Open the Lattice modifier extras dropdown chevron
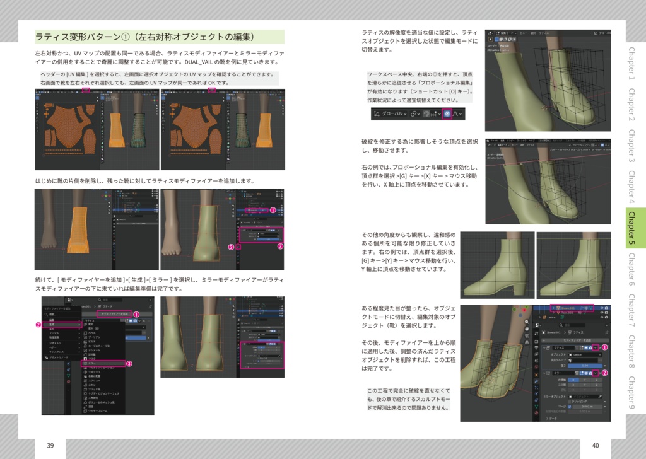 (x=596, y=347)
